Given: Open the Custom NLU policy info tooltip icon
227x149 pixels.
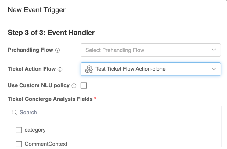Looking at the screenshot, I should [74, 86].
